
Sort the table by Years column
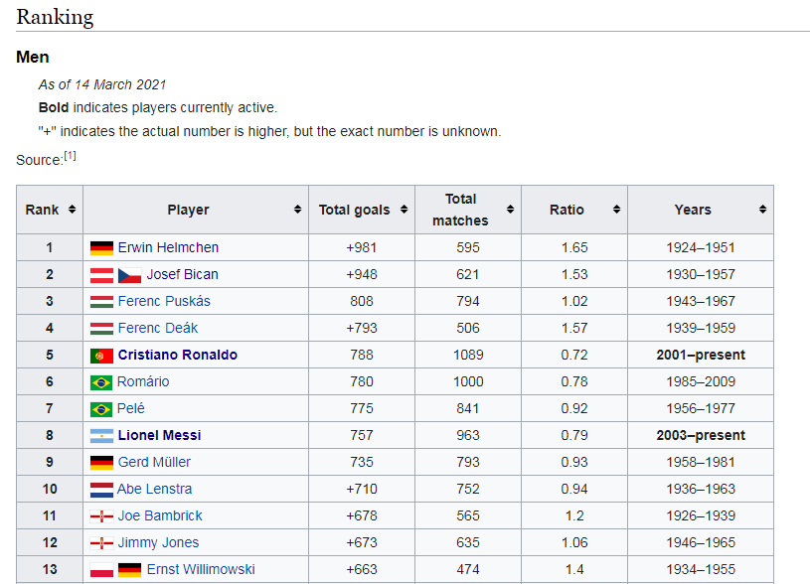762,211
